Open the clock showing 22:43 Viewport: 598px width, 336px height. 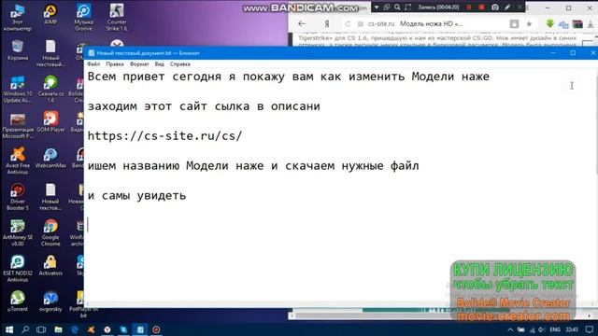click(x=572, y=329)
